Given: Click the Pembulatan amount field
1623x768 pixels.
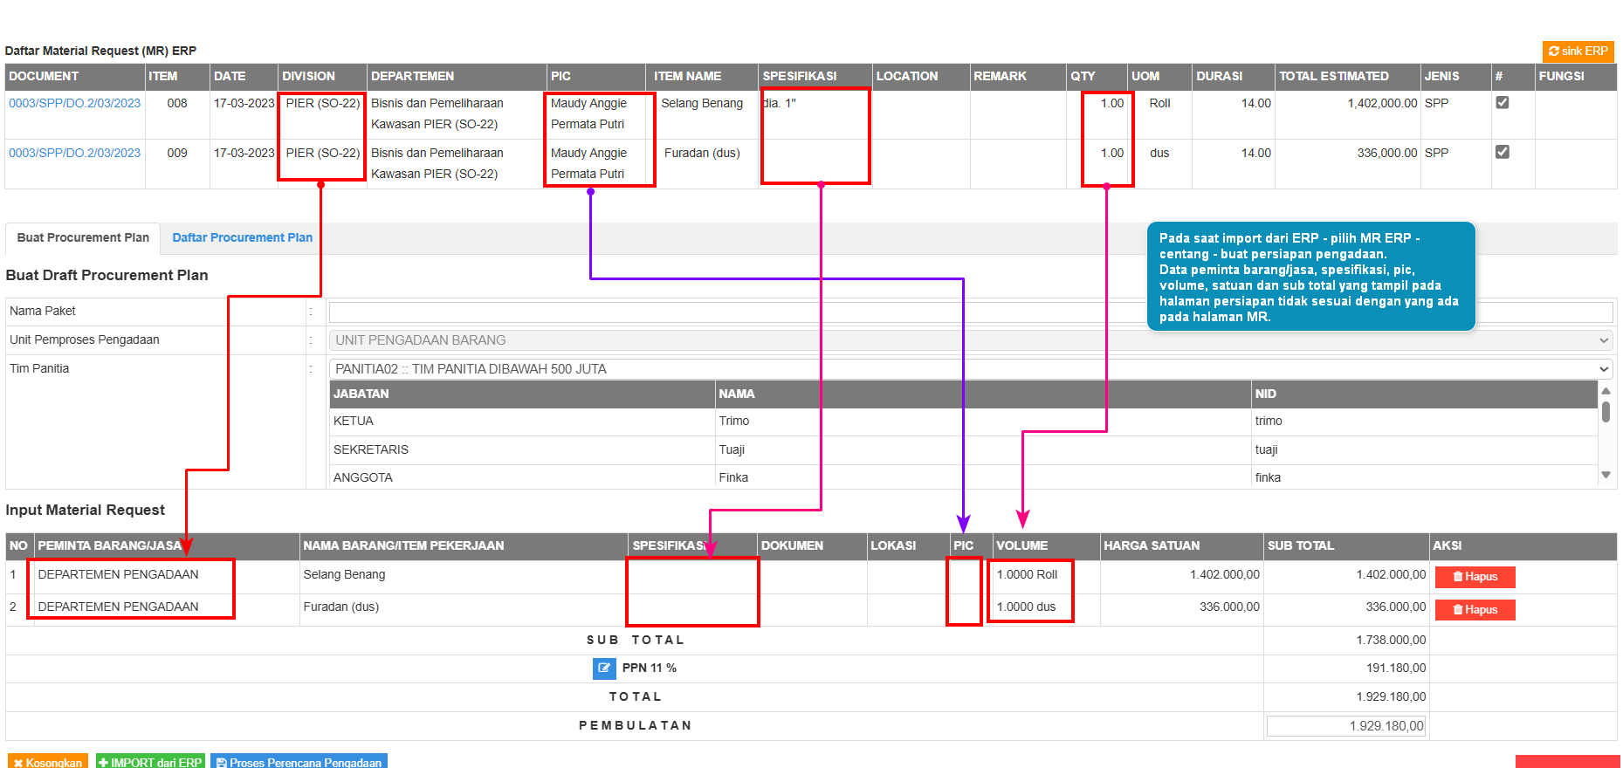Looking at the screenshot, I should 1345,726.
